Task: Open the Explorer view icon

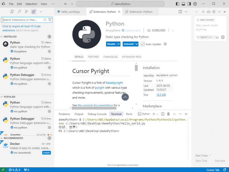Action: tap(12, 11)
